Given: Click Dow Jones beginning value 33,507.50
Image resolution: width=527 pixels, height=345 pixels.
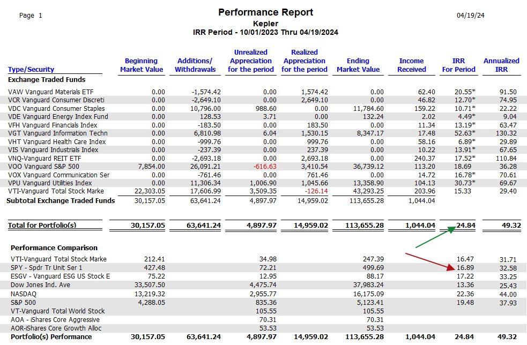Looking at the screenshot, I should (x=150, y=285).
